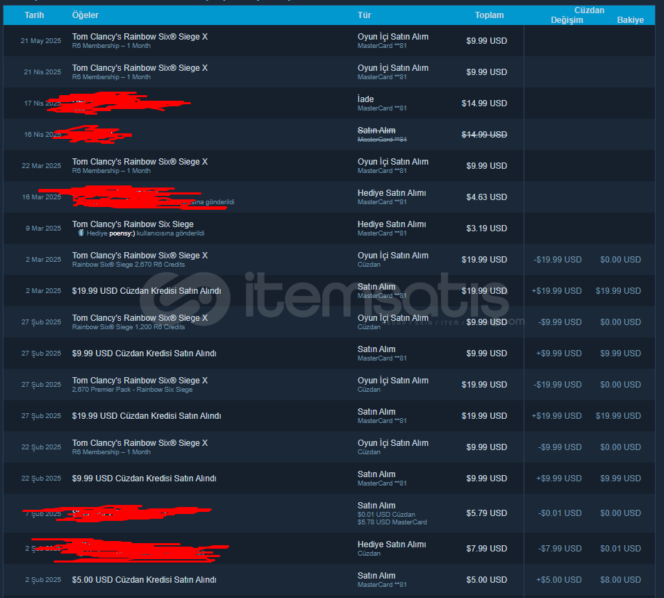Click the struck-through '$14.99 USD' total
Image resolution: width=664 pixels, height=598 pixels.
click(x=484, y=135)
